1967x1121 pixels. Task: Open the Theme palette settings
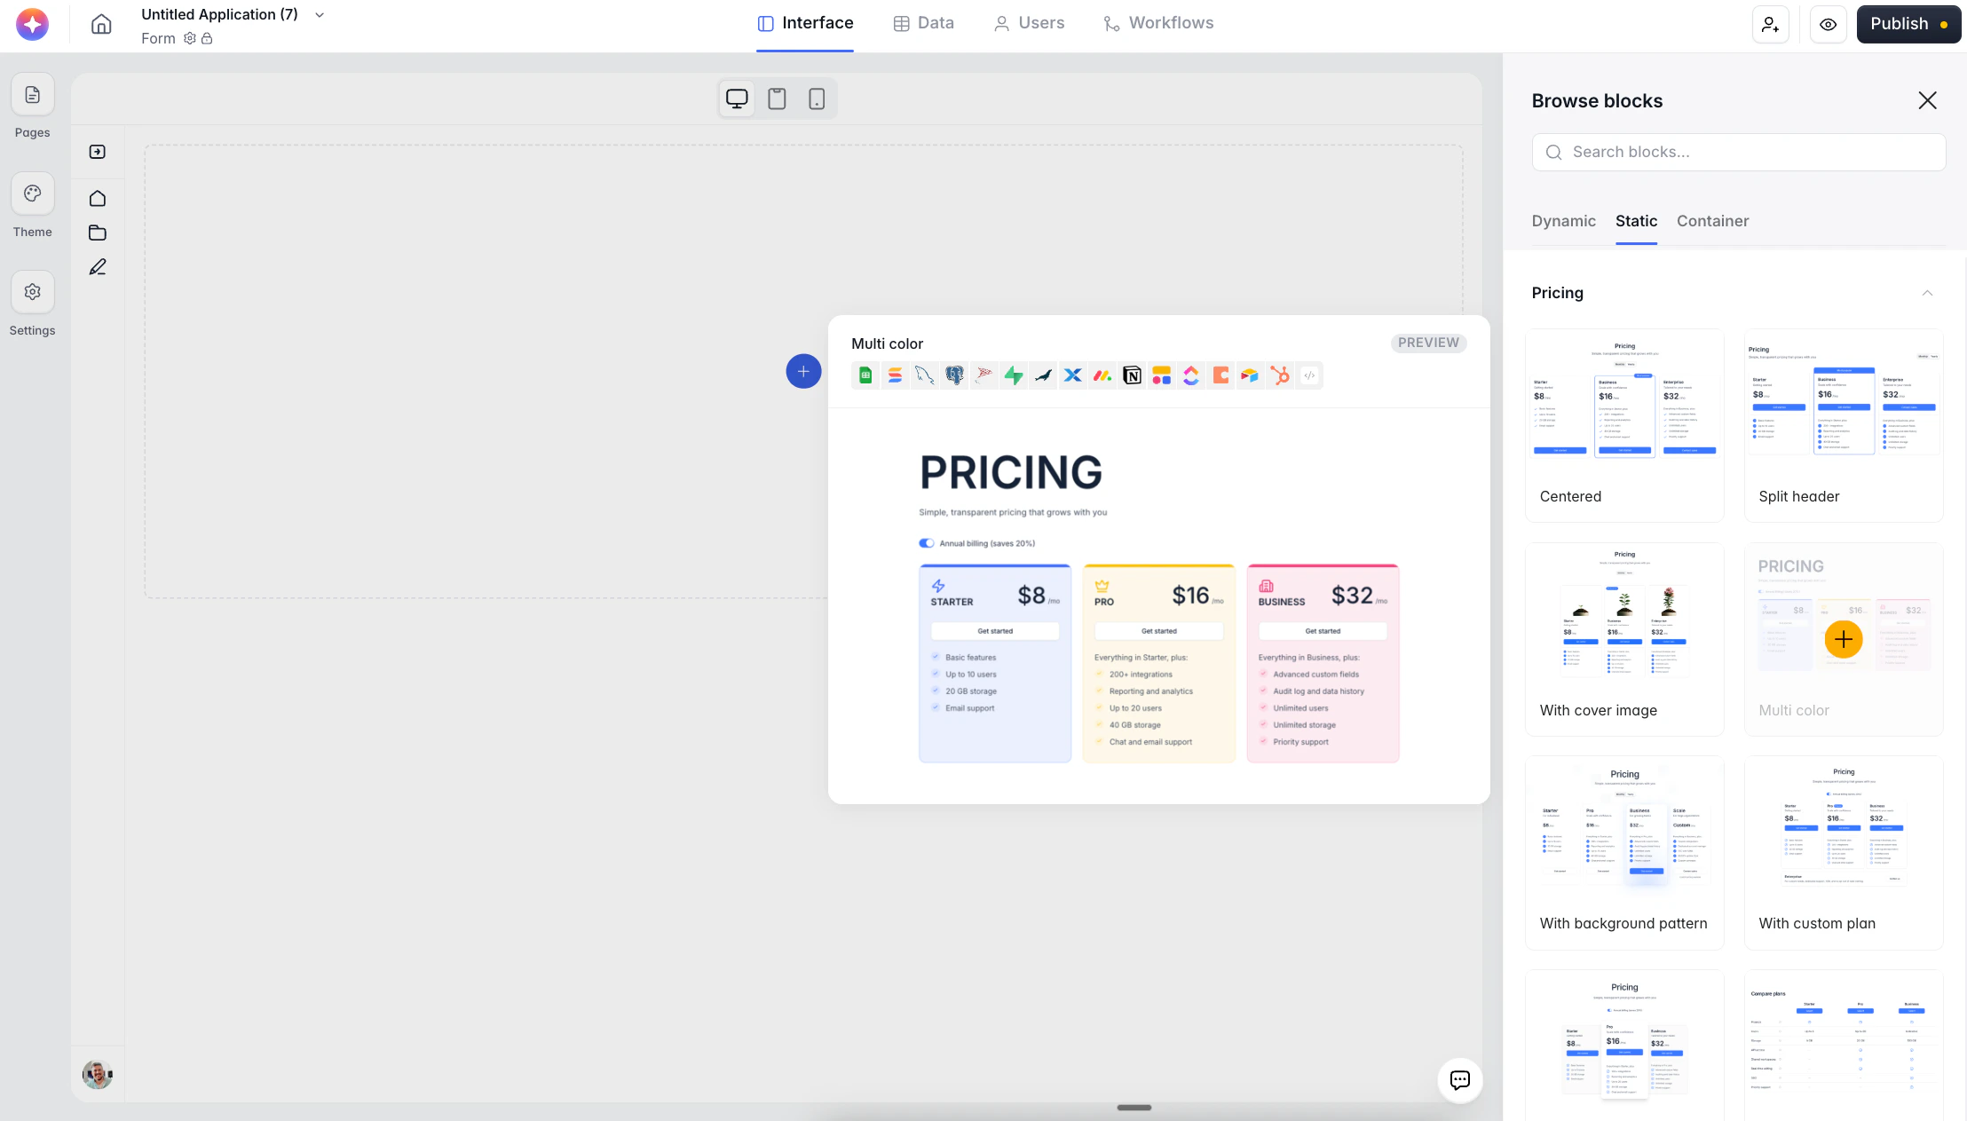(33, 194)
